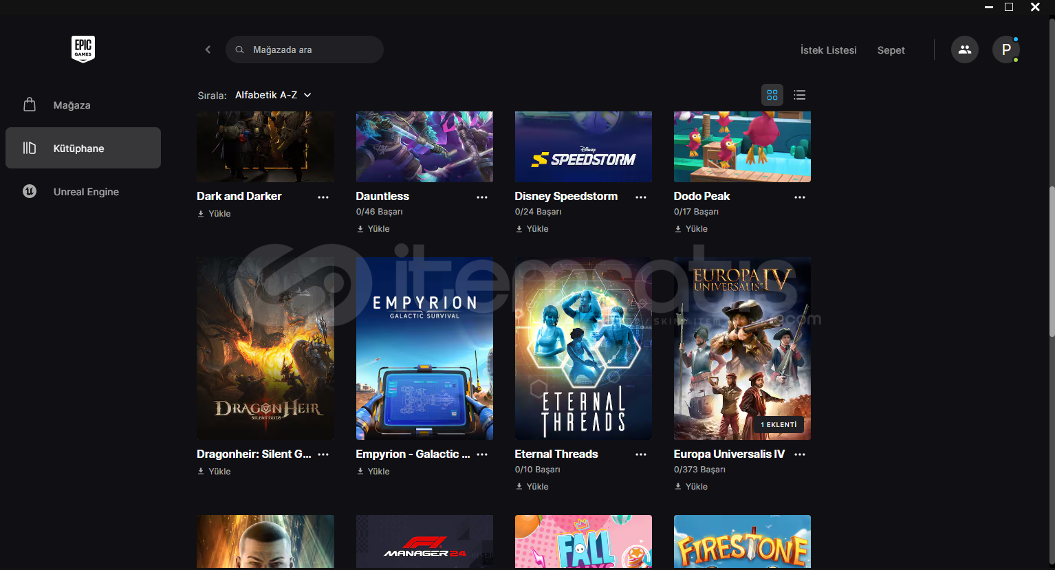Viewport: 1055px width, 570px height.
Task: Switch to grid view
Action: coord(772,95)
